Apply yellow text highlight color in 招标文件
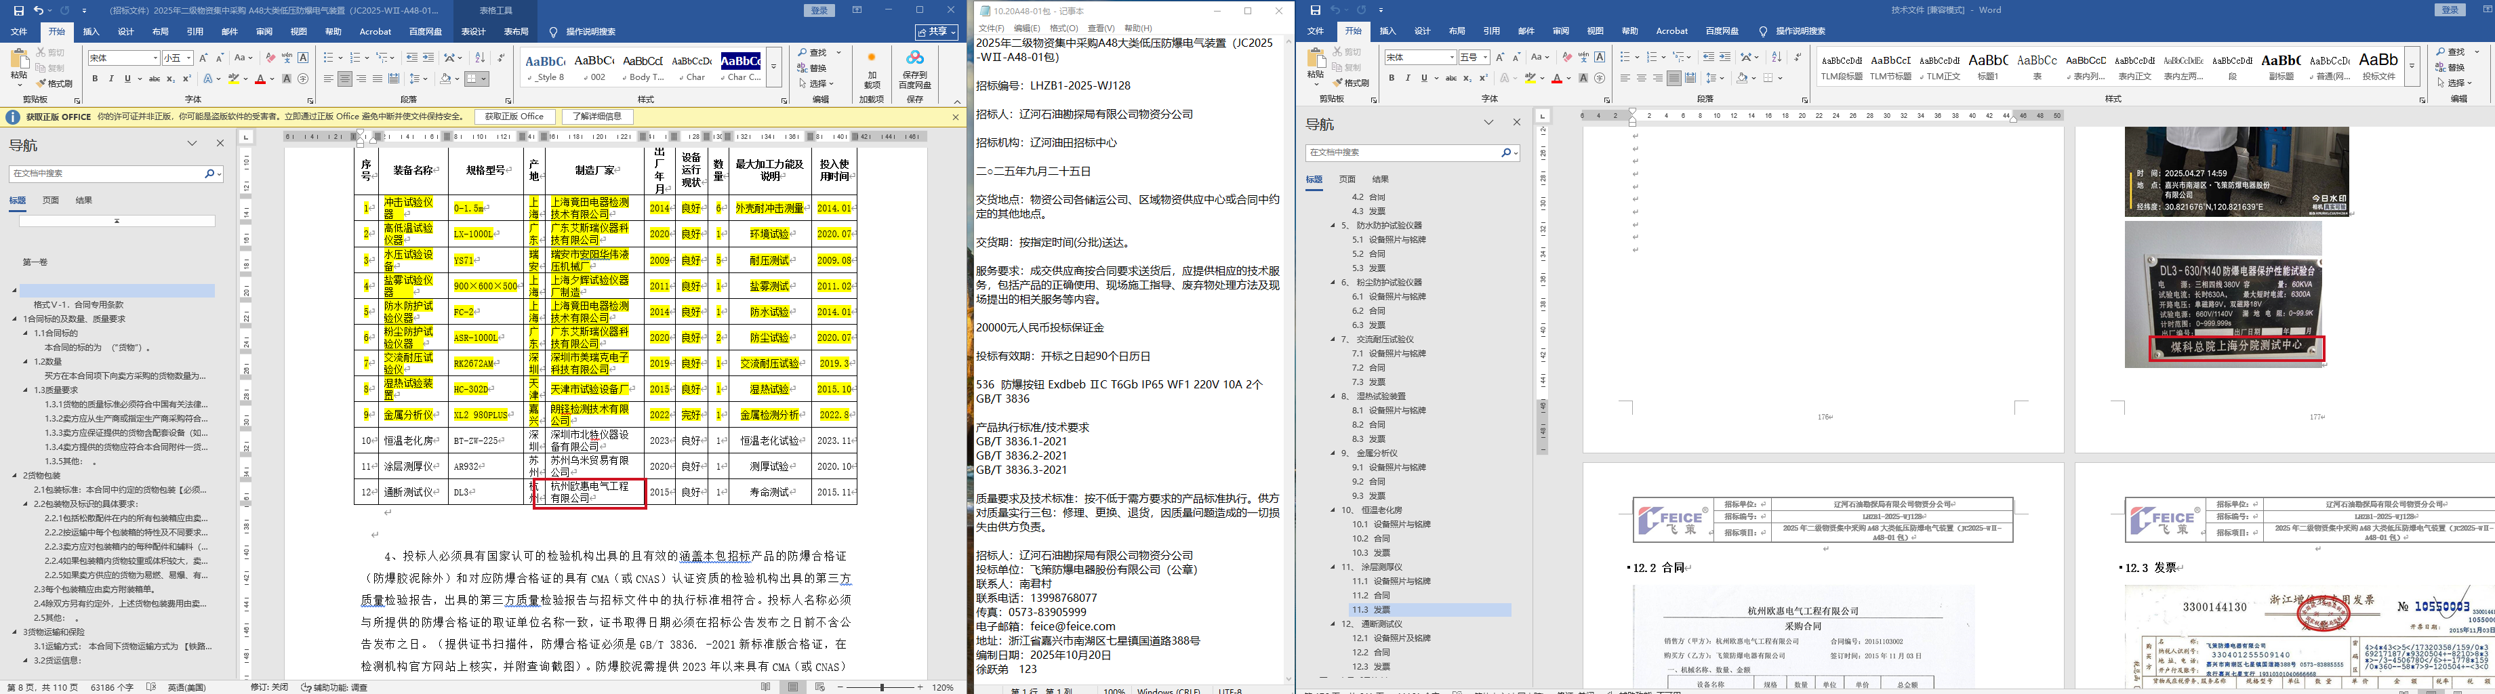The height and width of the screenshot is (694, 2495). [x=233, y=79]
